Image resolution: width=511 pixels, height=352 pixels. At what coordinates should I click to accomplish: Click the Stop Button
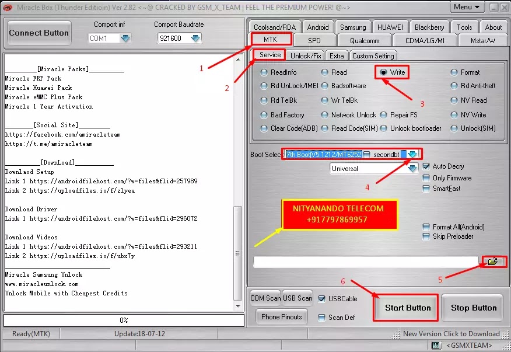pyautogui.click(x=474, y=308)
